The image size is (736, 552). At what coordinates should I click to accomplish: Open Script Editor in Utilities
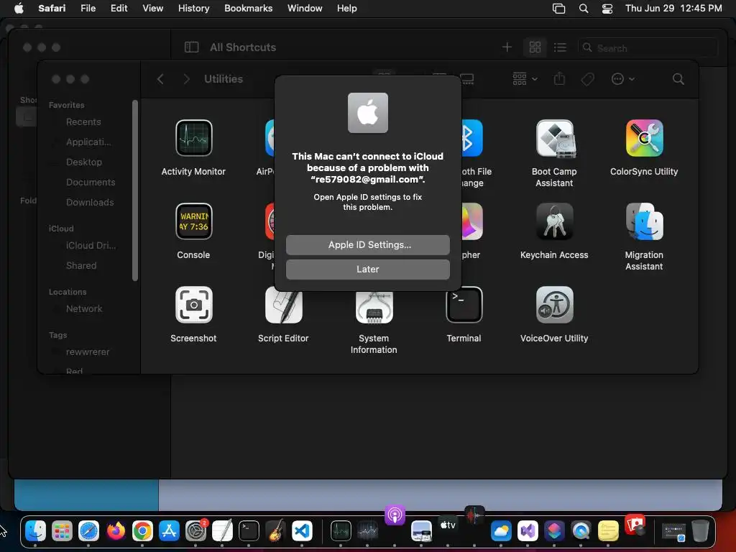point(283,305)
